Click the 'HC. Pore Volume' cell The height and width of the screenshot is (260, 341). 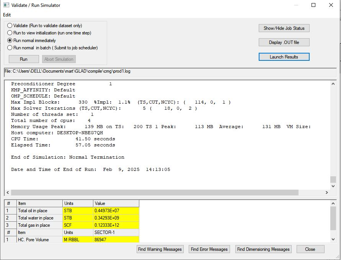click(39, 240)
